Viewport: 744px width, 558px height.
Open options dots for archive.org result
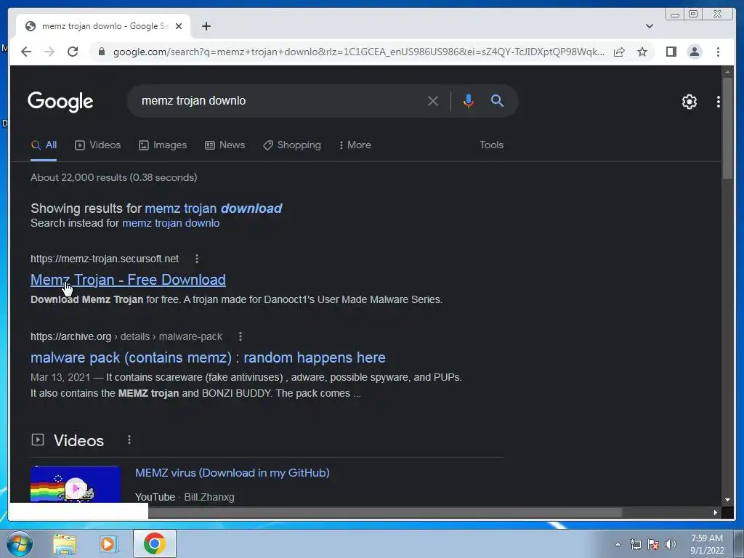coord(240,336)
